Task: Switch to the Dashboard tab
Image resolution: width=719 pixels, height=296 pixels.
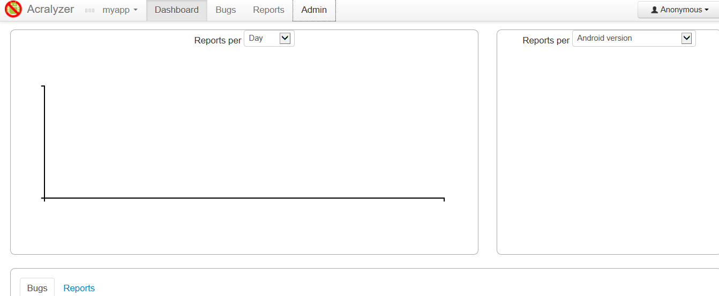Action: [177, 10]
